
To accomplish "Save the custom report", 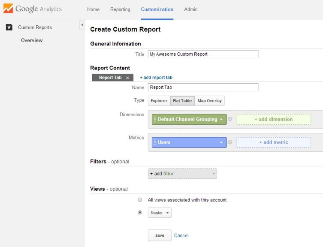I will [160, 235].
